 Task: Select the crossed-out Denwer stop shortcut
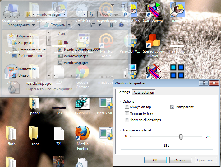[x=153, y=71]
